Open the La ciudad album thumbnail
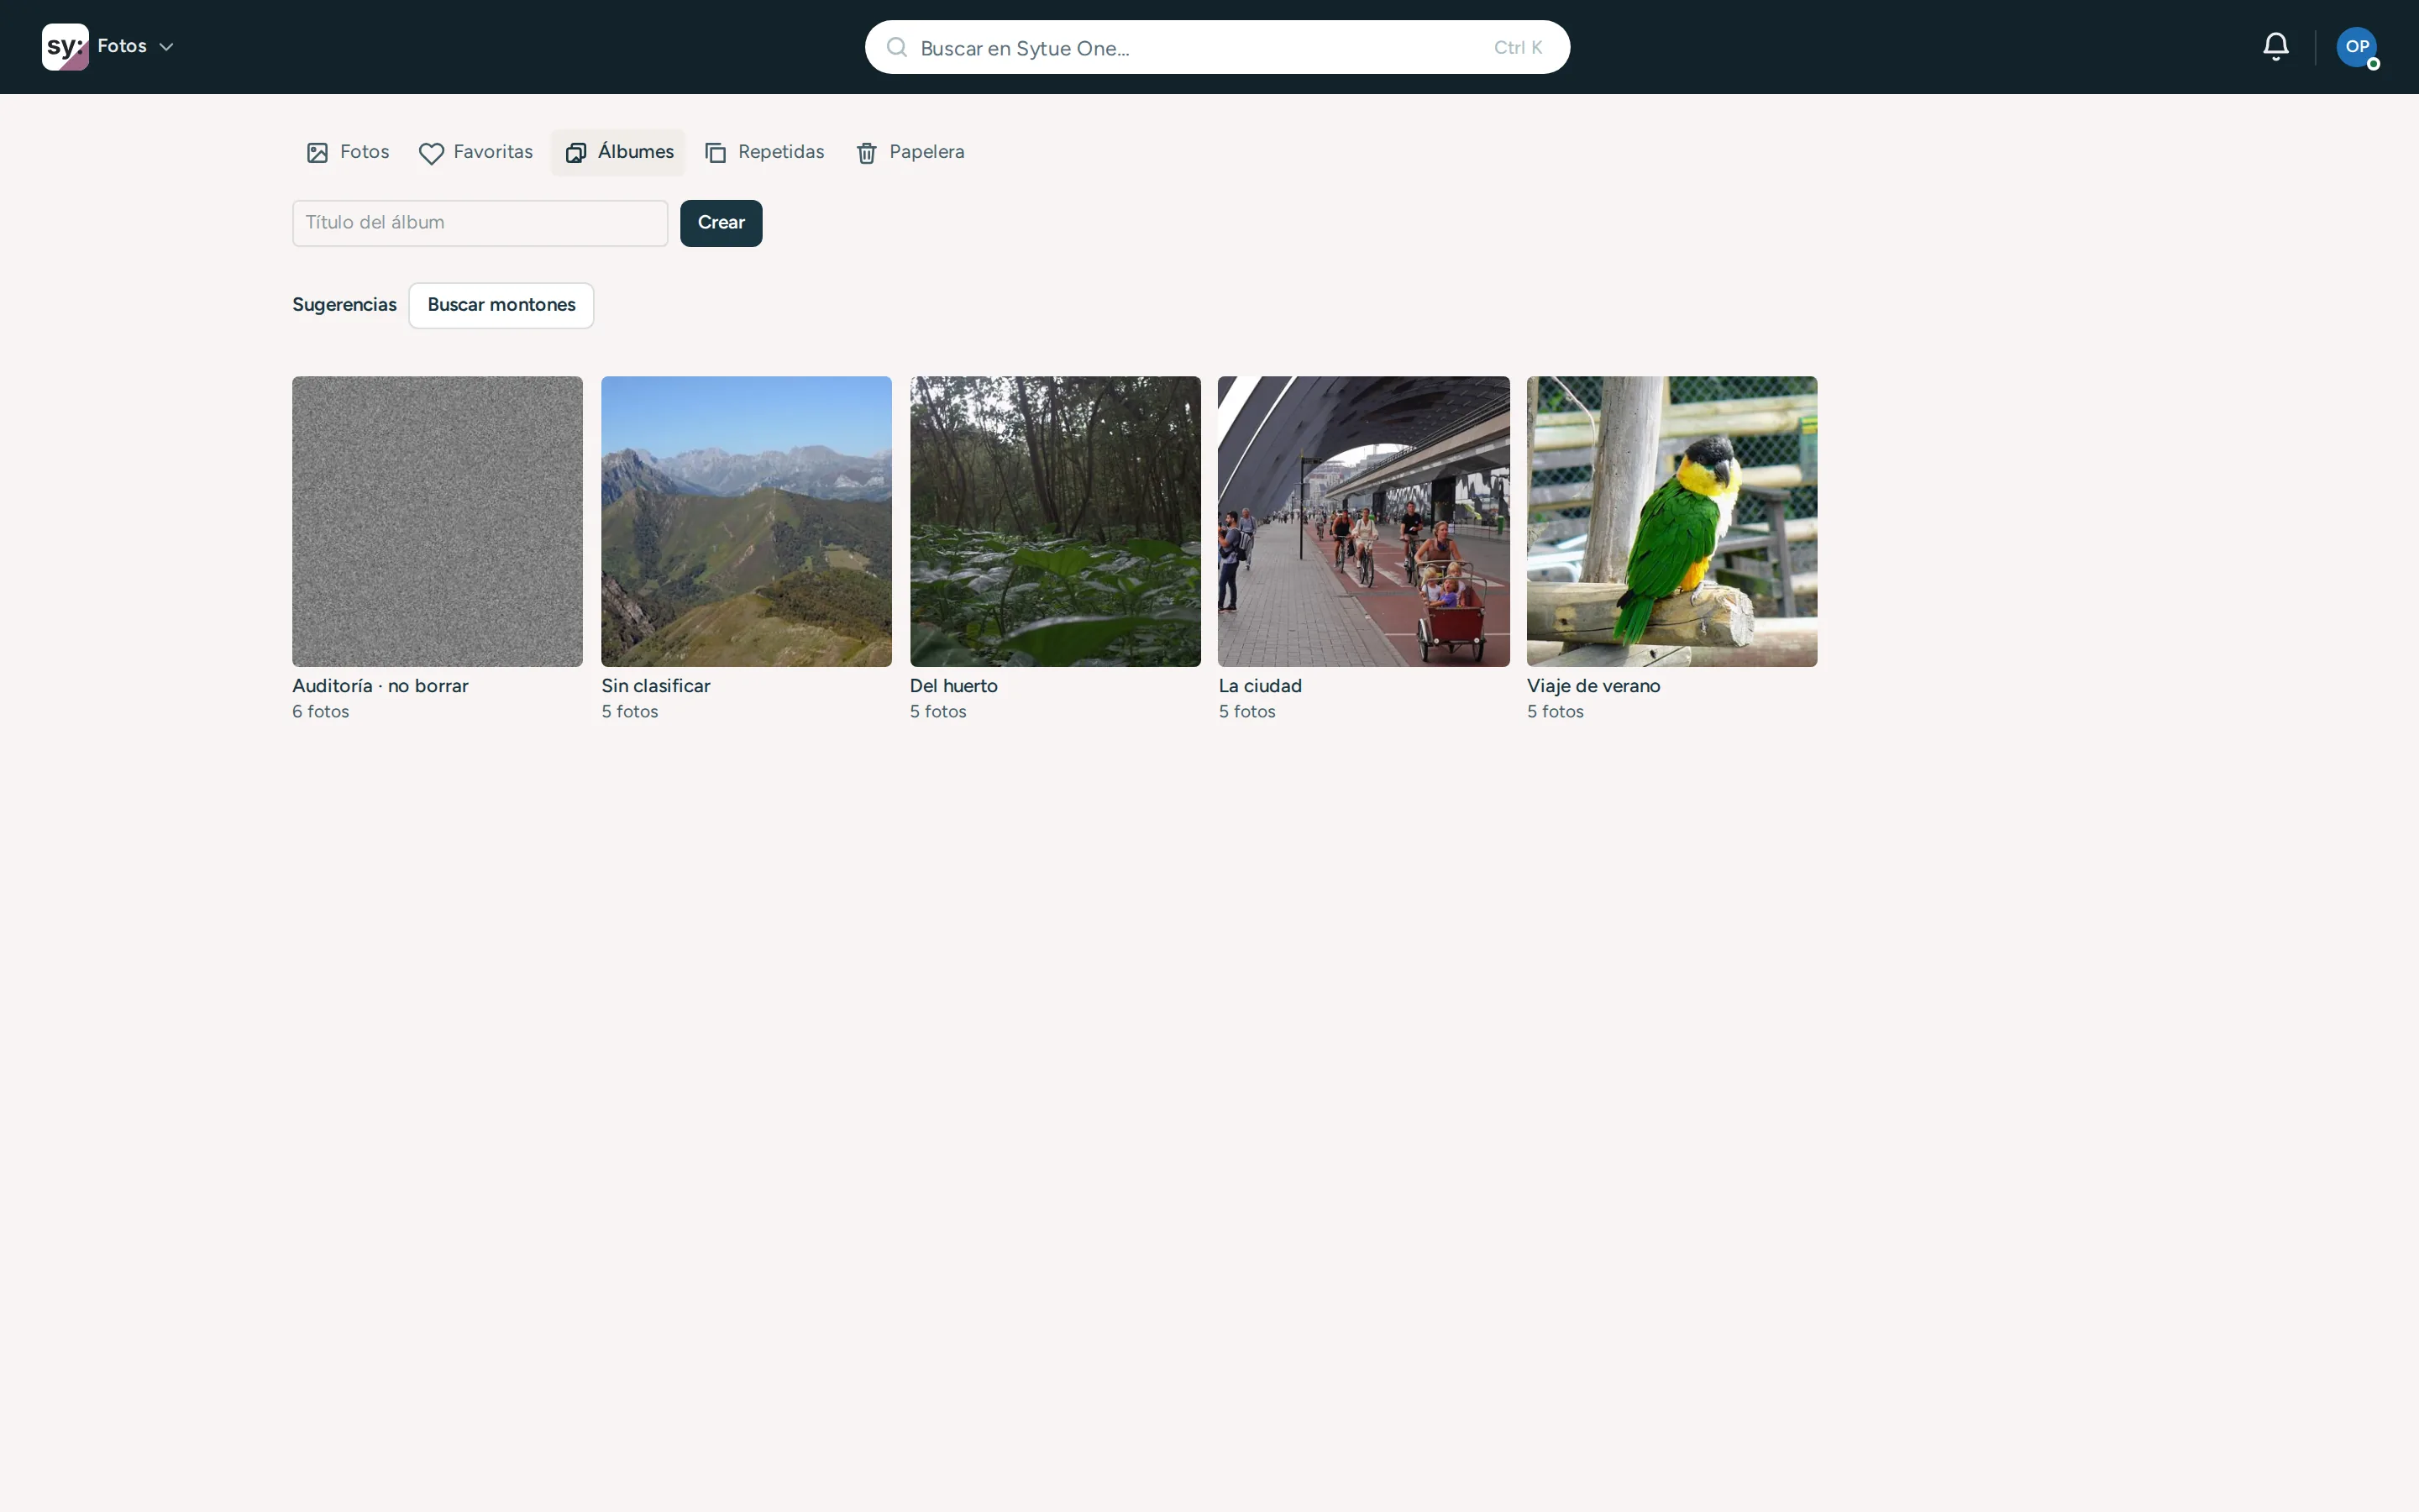Image resolution: width=2419 pixels, height=1512 pixels. pos(1364,522)
